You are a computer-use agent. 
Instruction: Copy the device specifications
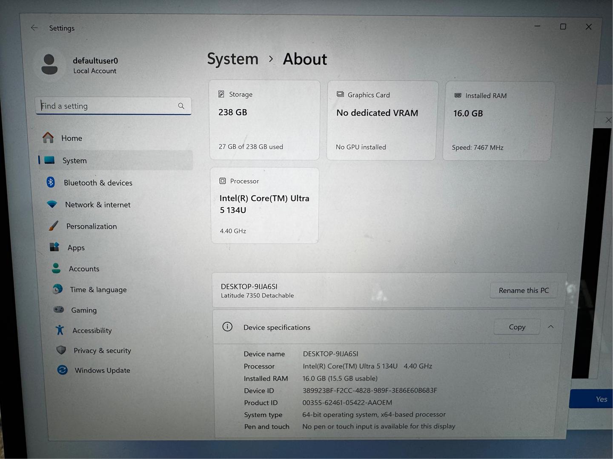pyautogui.click(x=517, y=327)
